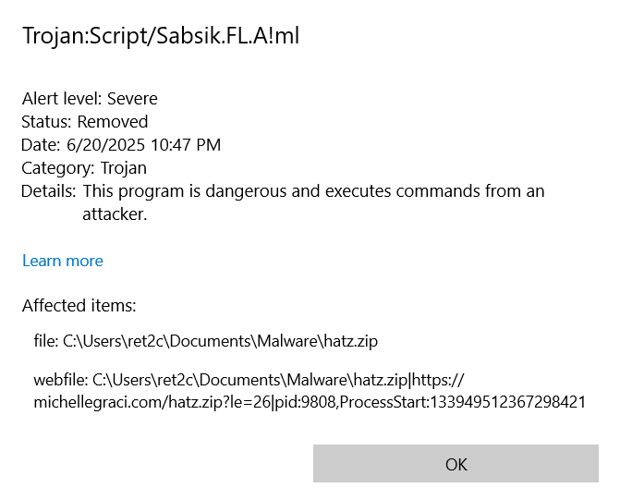Select the Trojan category value

coord(124,168)
